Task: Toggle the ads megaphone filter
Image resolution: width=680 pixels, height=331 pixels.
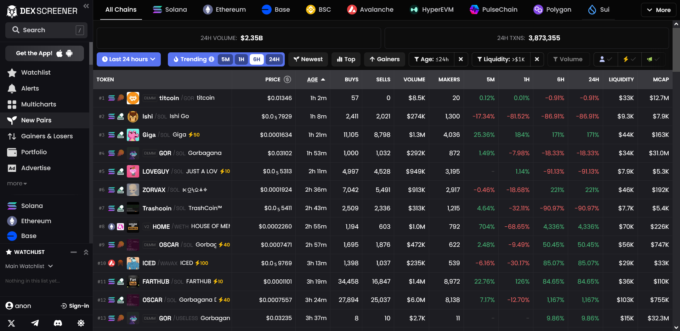Action: pyautogui.click(x=653, y=59)
